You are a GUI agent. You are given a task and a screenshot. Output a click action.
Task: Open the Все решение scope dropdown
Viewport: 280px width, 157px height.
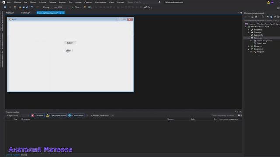pyautogui.click(x=17, y=116)
